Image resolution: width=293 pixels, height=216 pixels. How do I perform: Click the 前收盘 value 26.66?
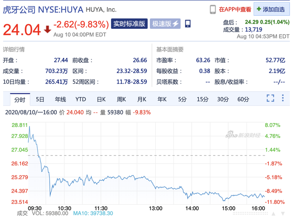pyautogui.click(x=140, y=60)
